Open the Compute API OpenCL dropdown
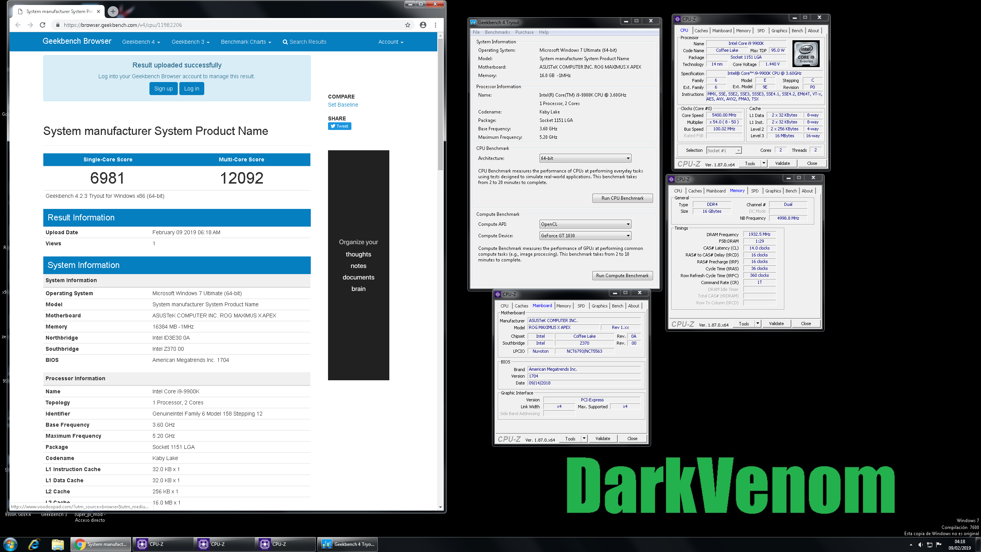981x552 pixels. click(585, 224)
